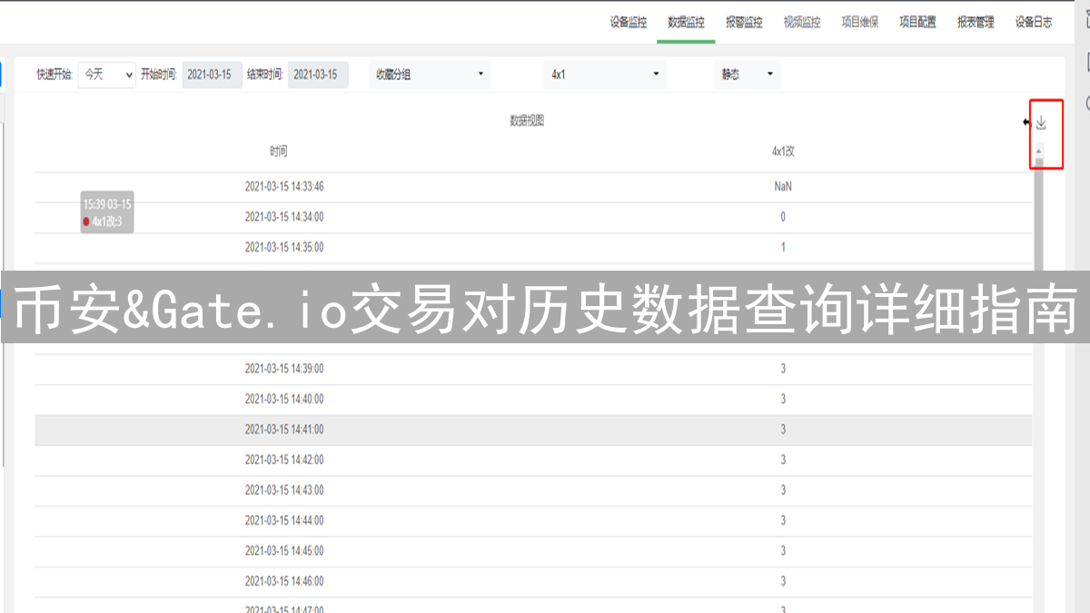The width and height of the screenshot is (1090, 613).
Task: Click the 15:39 03-15 chart tooltip
Action: [107, 213]
